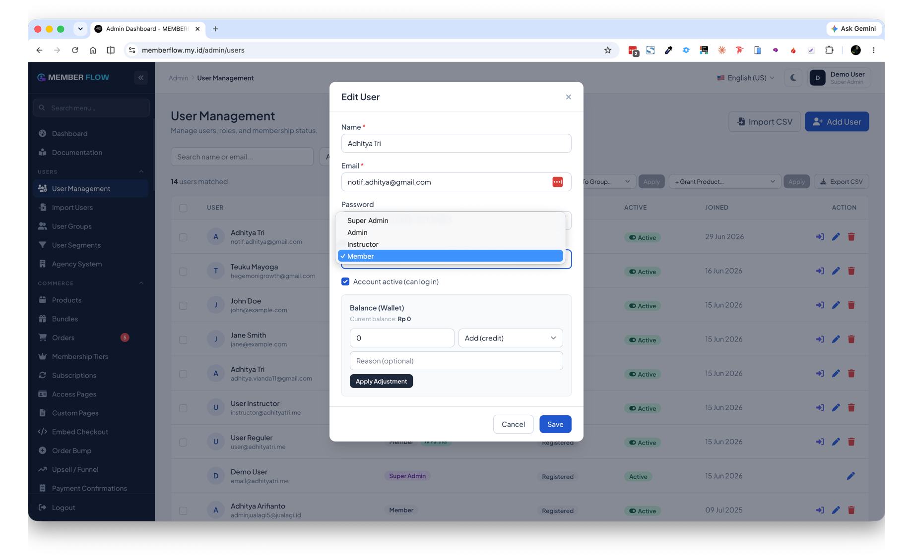Viewport: 913px width, 558px height.
Task: Check the select-all users header checkbox
Action: coord(183,208)
